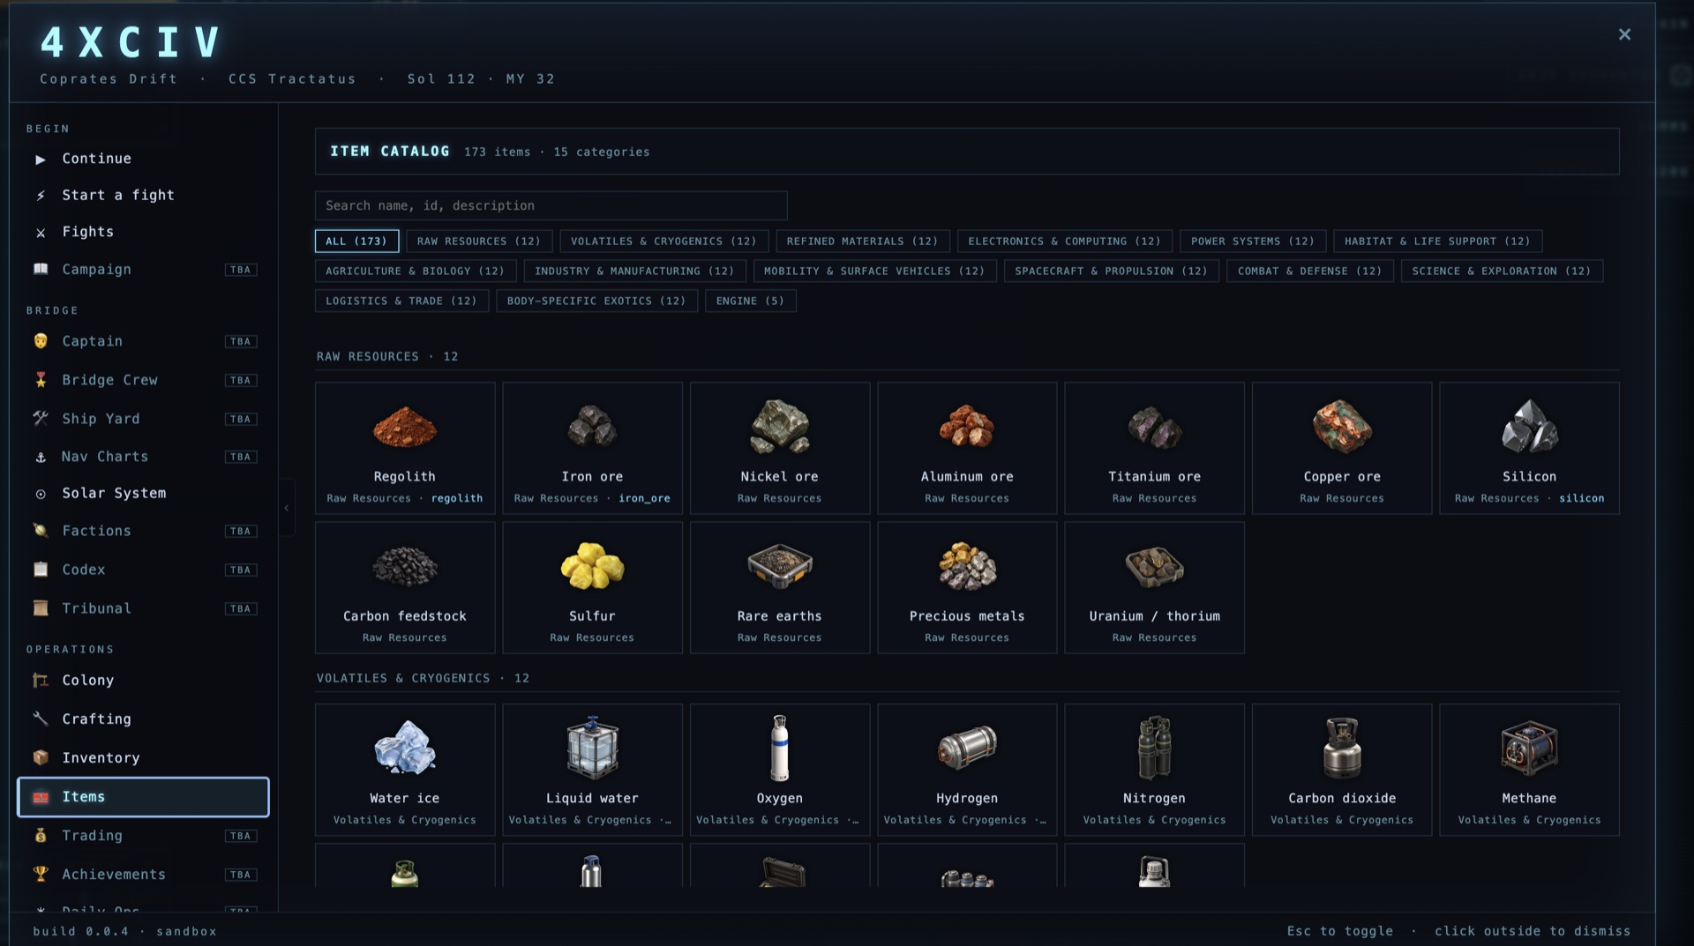Filter by Raw Resources (12) tab
Viewport: 1694px width, 946px height.
479,242
